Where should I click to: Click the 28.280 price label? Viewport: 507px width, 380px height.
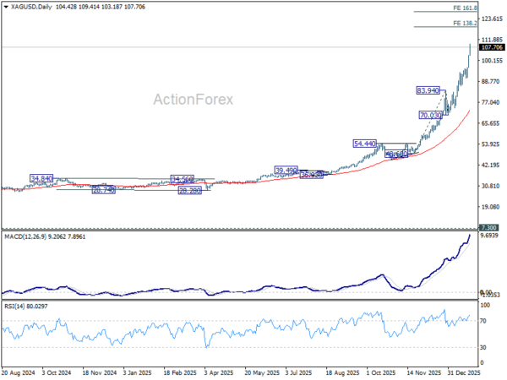pyautogui.click(x=190, y=191)
